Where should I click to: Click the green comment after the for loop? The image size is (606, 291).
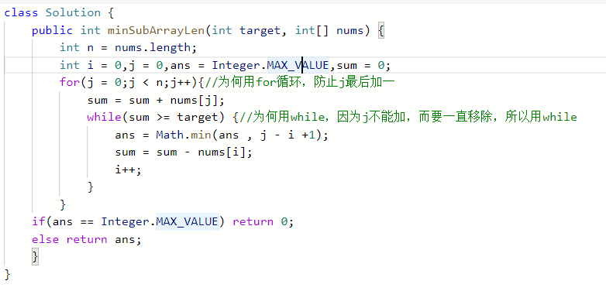pos(300,82)
